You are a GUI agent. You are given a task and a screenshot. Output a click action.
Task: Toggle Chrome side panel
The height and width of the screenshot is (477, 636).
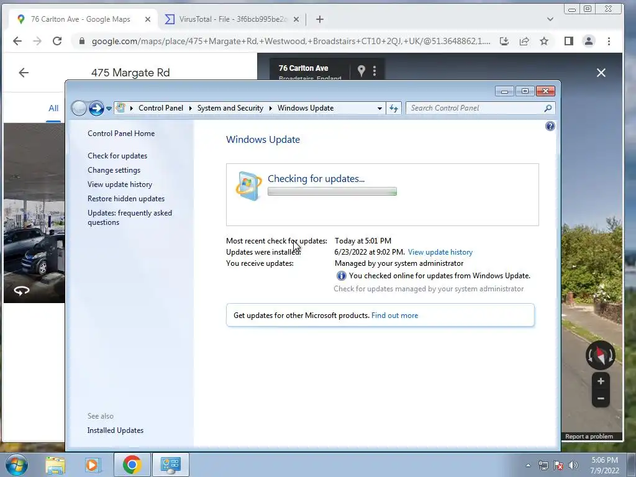569,41
